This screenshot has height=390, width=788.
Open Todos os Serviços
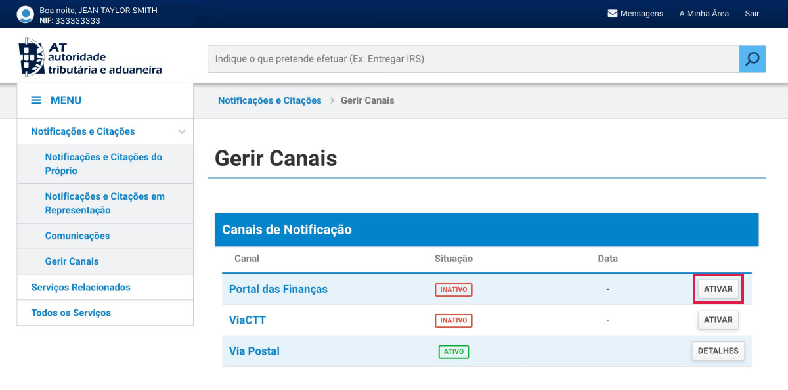(x=71, y=313)
